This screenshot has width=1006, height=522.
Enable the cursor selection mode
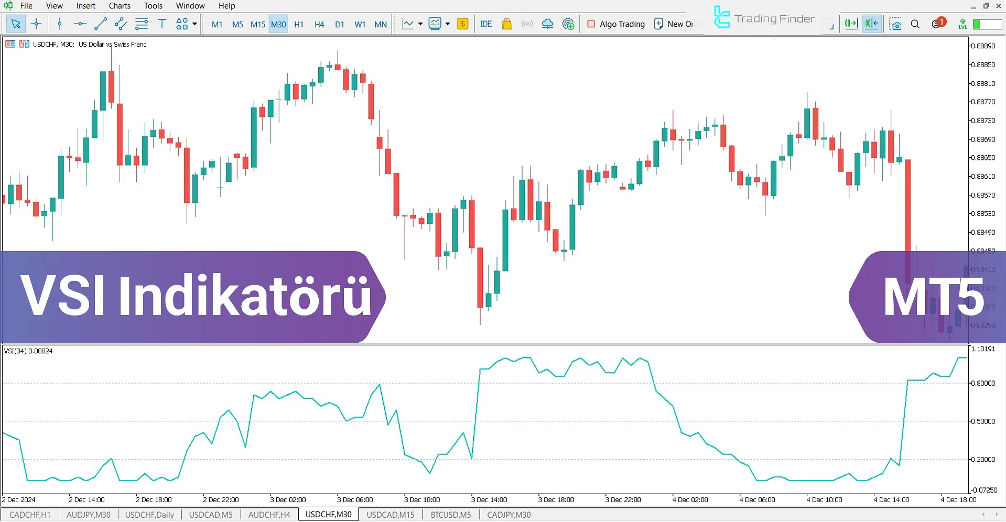point(16,24)
